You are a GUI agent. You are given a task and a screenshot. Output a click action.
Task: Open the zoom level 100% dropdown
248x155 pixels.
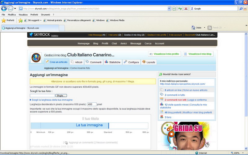coord(243,153)
